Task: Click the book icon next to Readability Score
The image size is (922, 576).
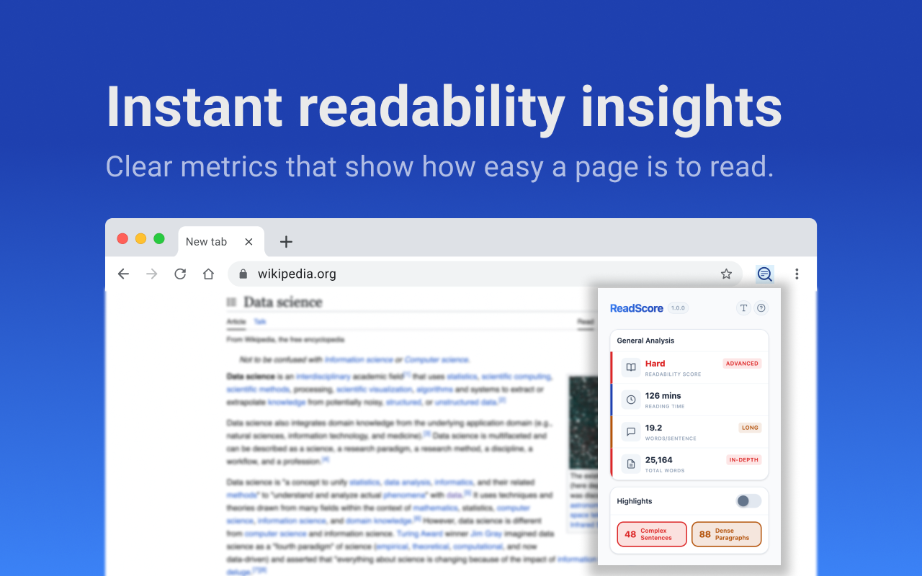Action: [x=630, y=367]
